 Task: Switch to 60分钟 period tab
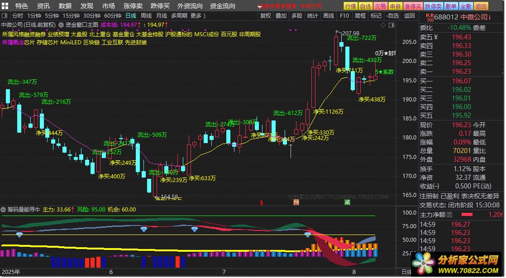(113, 15)
